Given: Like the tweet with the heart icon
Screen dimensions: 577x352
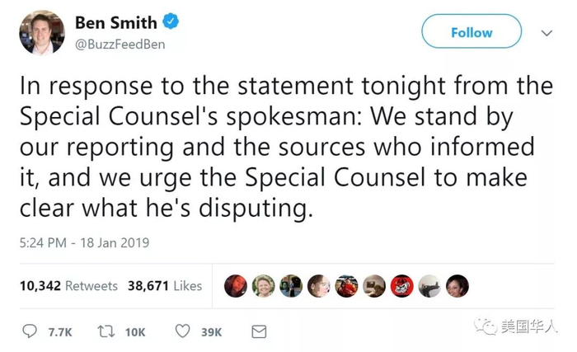Looking at the screenshot, I should click(182, 331).
